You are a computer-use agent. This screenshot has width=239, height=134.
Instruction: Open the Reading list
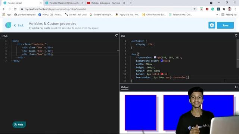[229, 15]
